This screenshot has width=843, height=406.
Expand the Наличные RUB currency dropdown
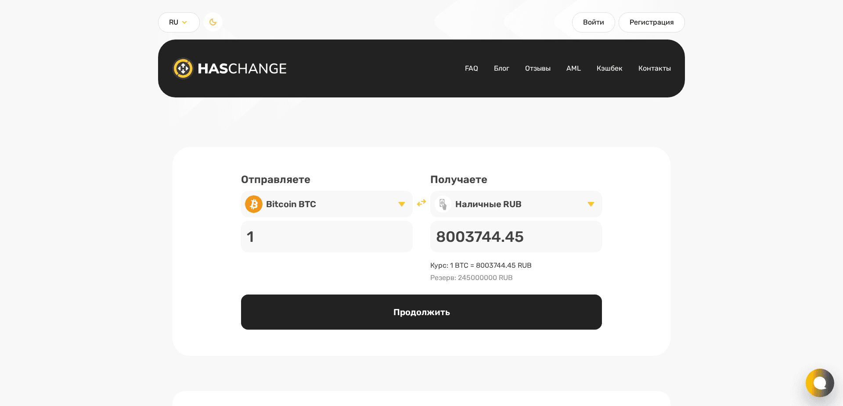tap(591, 204)
